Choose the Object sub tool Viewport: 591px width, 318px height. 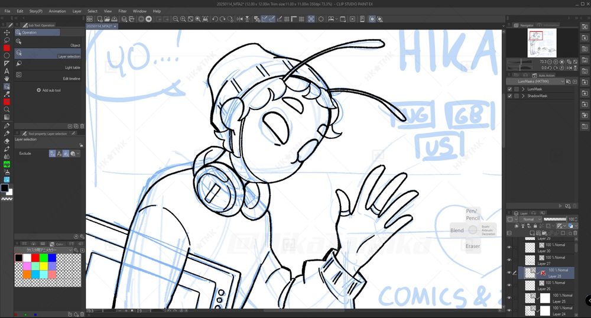48,42
